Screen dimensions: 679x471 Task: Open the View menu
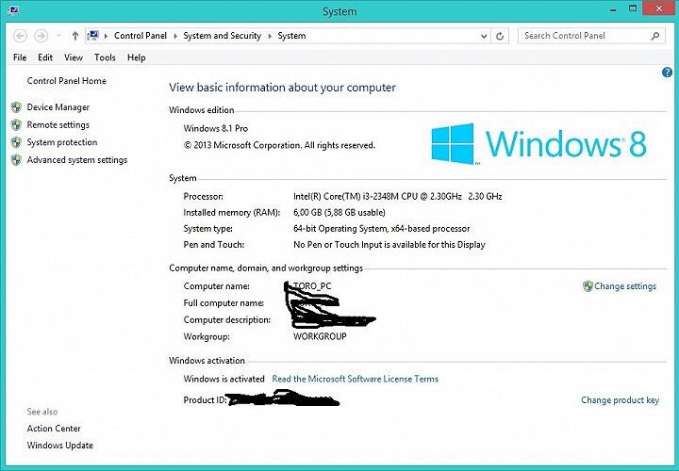[74, 57]
